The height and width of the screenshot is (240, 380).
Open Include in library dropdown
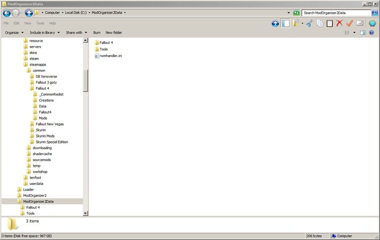(45, 32)
